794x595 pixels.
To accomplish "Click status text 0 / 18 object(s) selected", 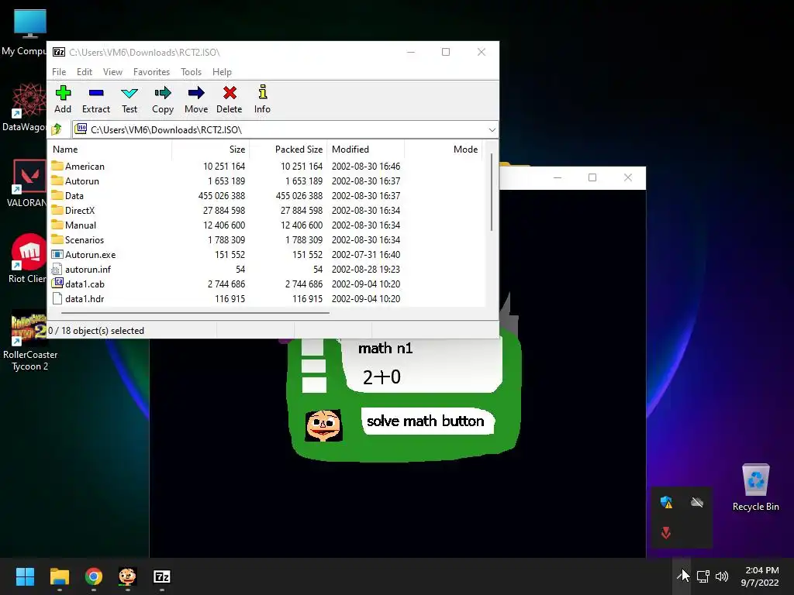I will pyautogui.click(x=95, y=331).
